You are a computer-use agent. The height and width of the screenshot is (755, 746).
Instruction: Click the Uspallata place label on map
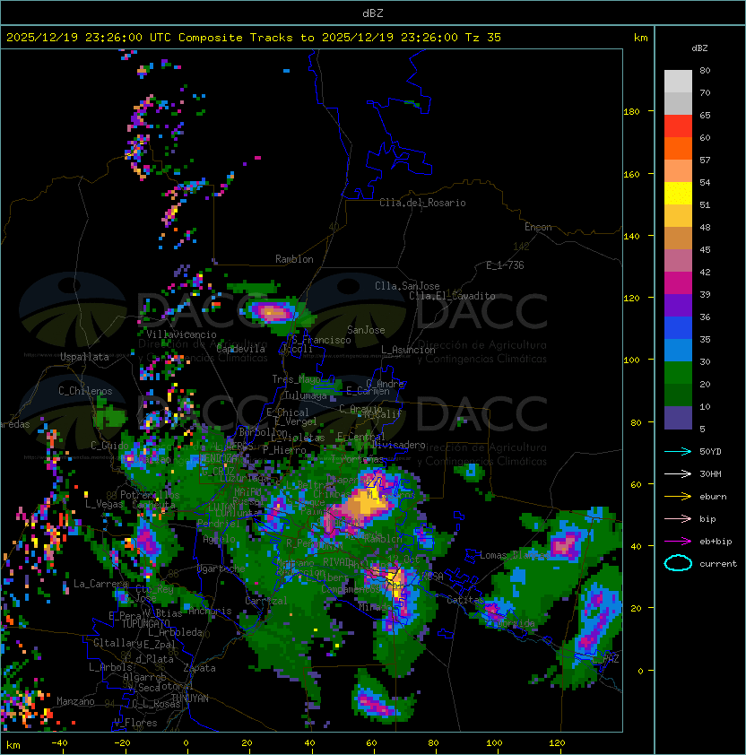(84, 357)
